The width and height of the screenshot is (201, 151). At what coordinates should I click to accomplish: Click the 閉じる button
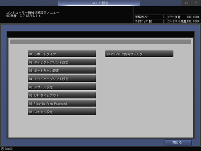pyautogui.click(x=178, y=142)
